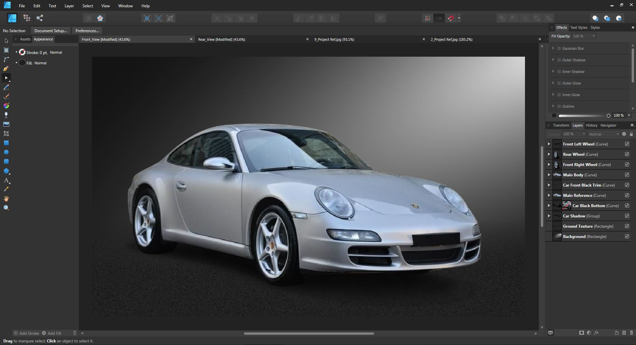The height and width of the screenshot is (345, 636).
Task: Select the Transparency tool wine glass
Action: 6,115
